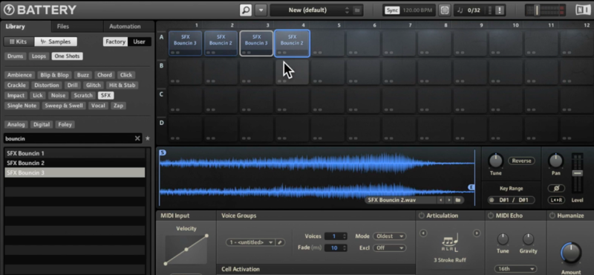
Task: Select cell A4 labeled SFX Bouncin 2
Action: (x=292, y=43)
